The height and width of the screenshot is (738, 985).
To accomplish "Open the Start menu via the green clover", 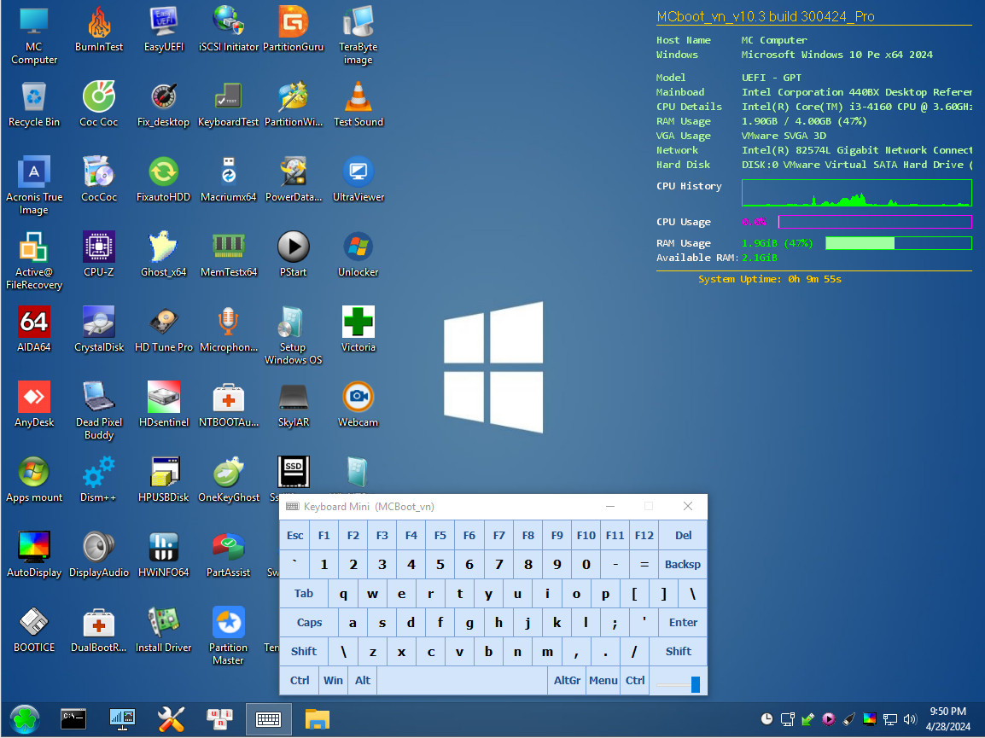I will pos(24,719).
